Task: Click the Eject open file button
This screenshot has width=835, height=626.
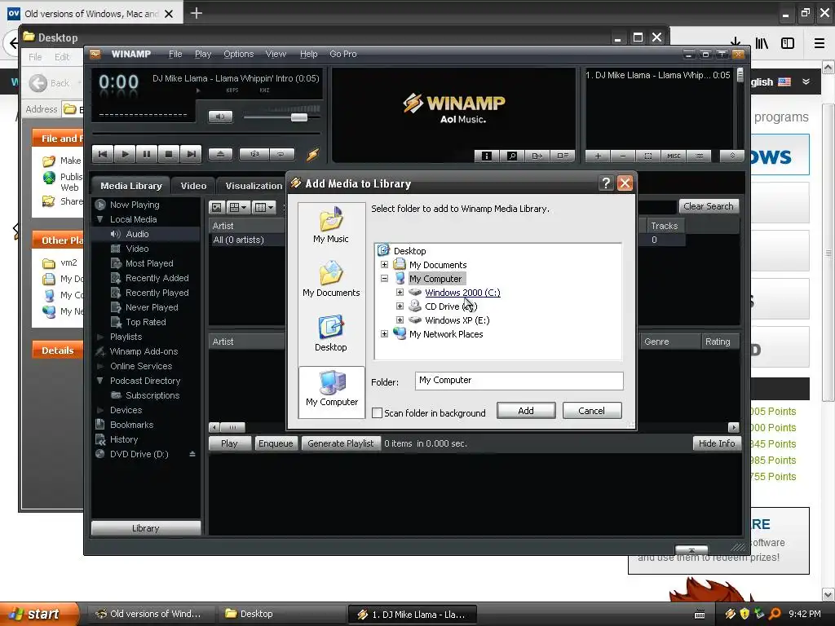Action: pyautogui.click(x=220, y=154)
